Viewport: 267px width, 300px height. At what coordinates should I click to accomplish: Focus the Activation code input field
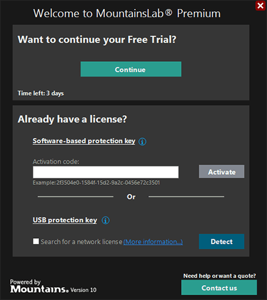click(x=106, y=172)
